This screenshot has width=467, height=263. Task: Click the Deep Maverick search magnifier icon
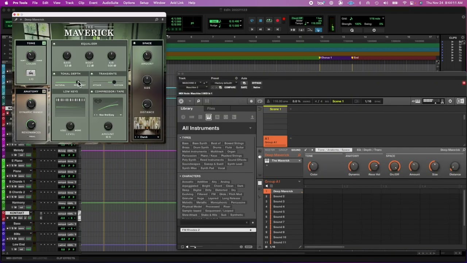click(157, 19)
